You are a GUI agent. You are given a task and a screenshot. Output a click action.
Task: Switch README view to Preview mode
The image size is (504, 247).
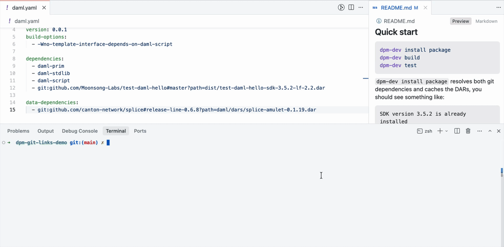[461, 21]
